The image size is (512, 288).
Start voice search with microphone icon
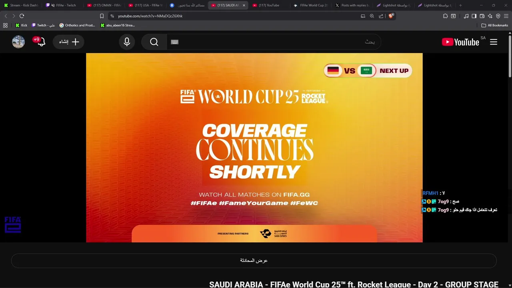[127, 42]
